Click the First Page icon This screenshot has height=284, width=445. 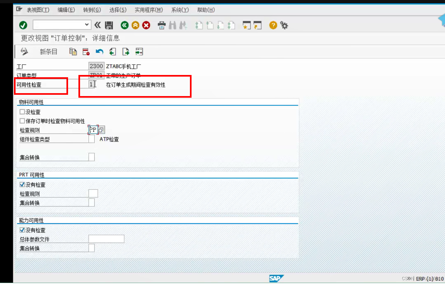tap(199, 25)
